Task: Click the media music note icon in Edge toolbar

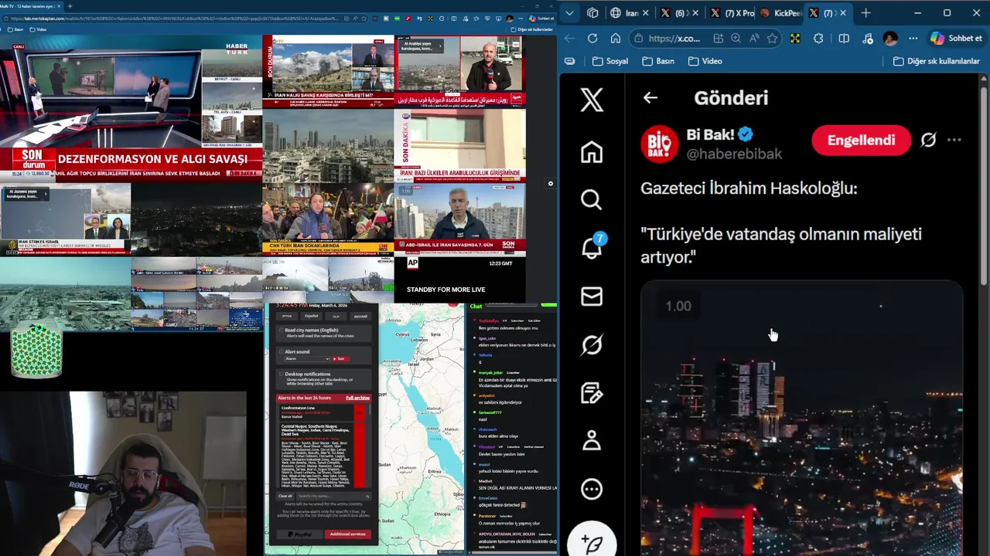Action: [868, 38]
